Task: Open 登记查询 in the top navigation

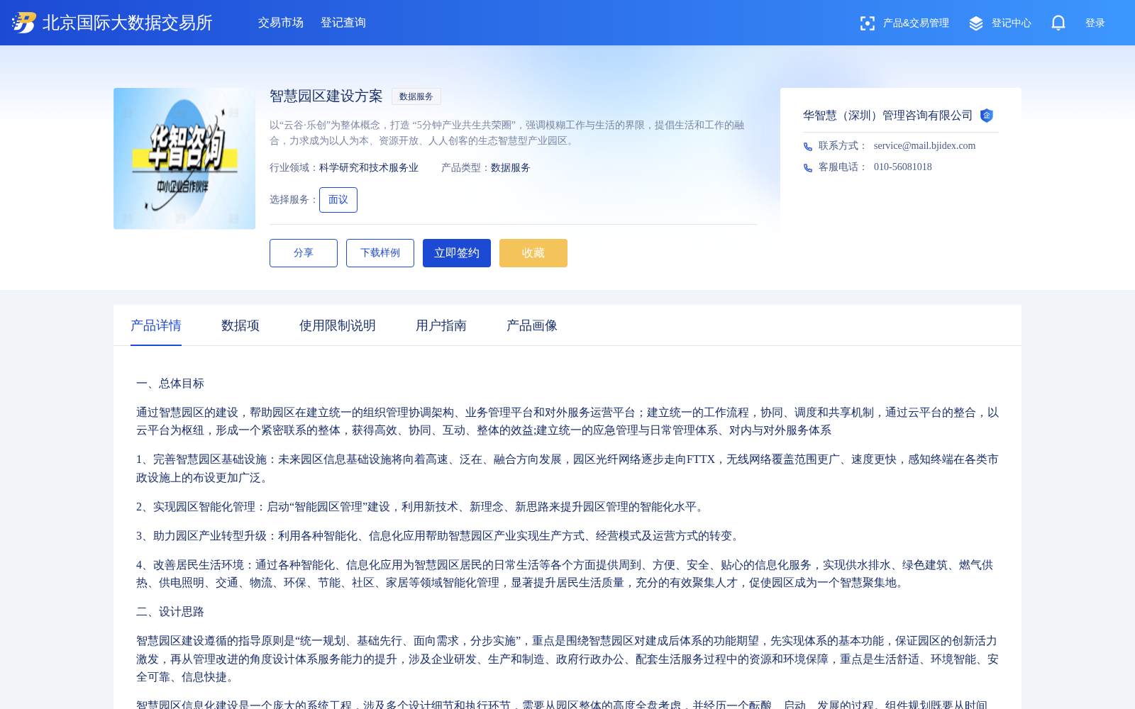Action: (343, 23)
